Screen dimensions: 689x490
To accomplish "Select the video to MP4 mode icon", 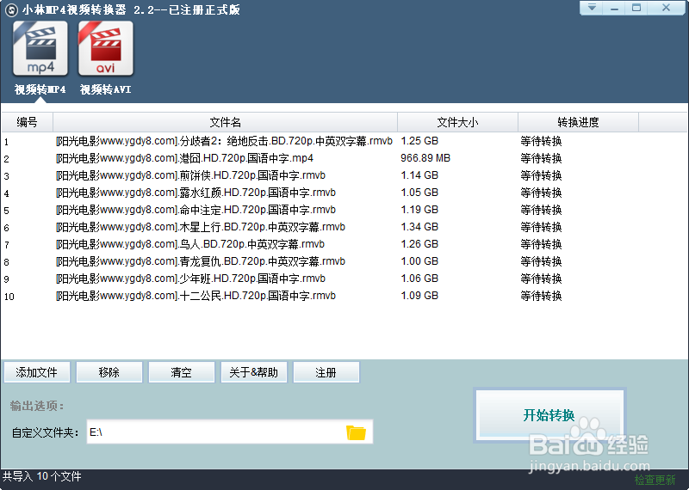I will pyautogui.click(x=40, y=48).
